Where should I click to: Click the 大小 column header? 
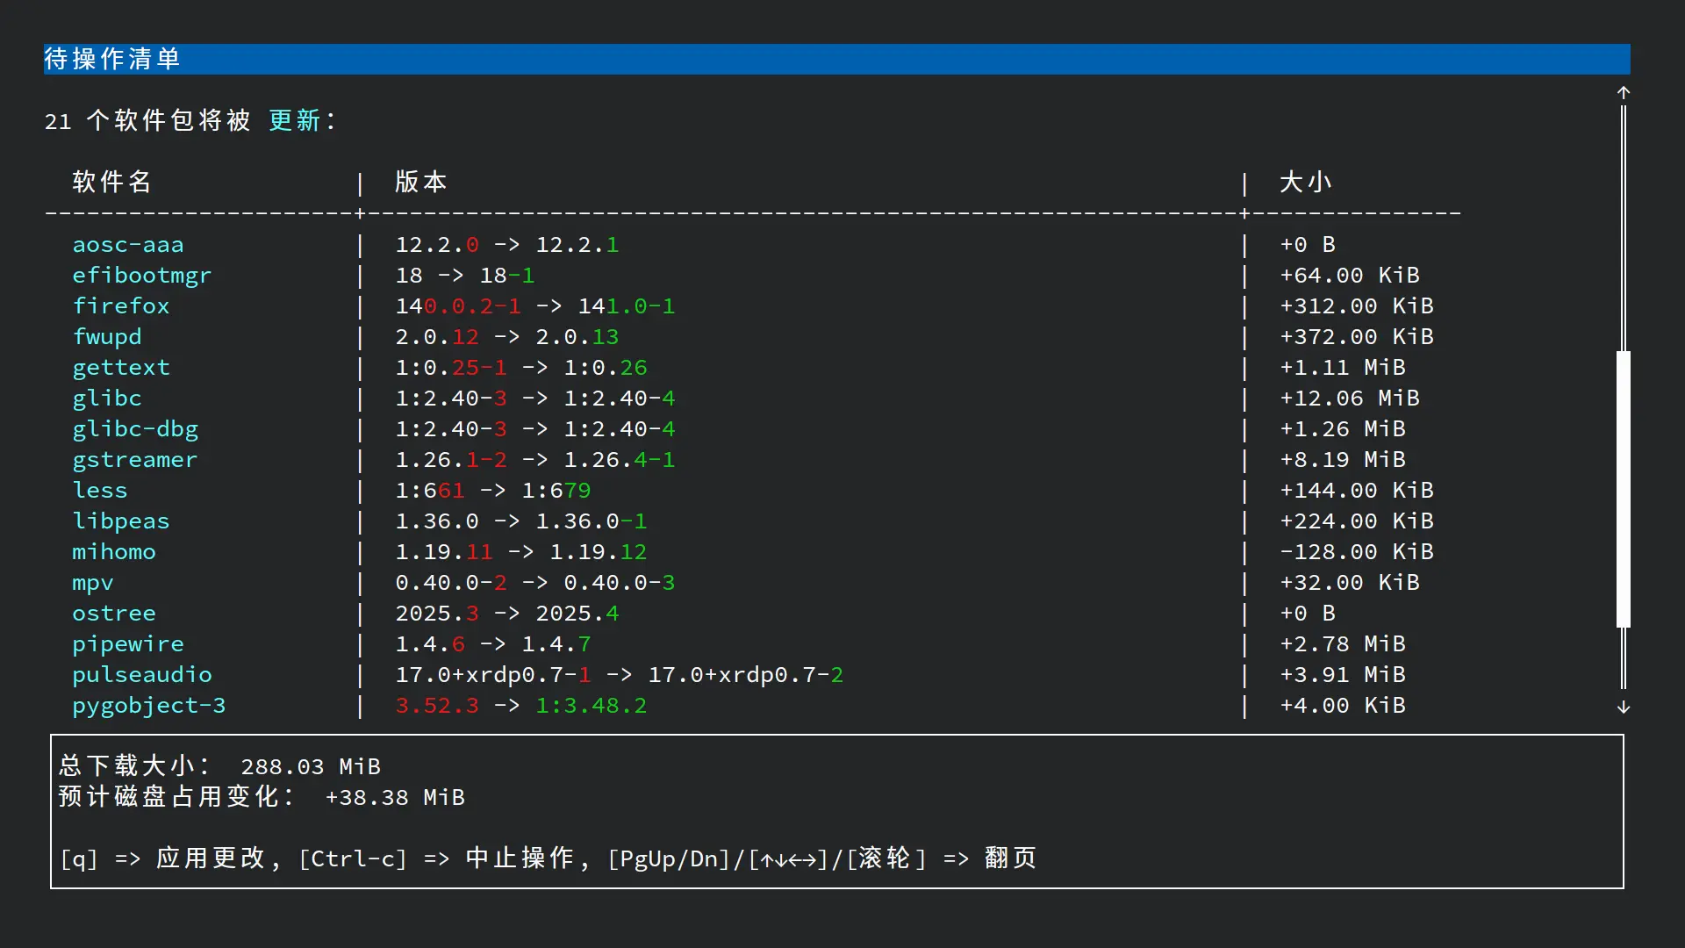coord(1305,183)
